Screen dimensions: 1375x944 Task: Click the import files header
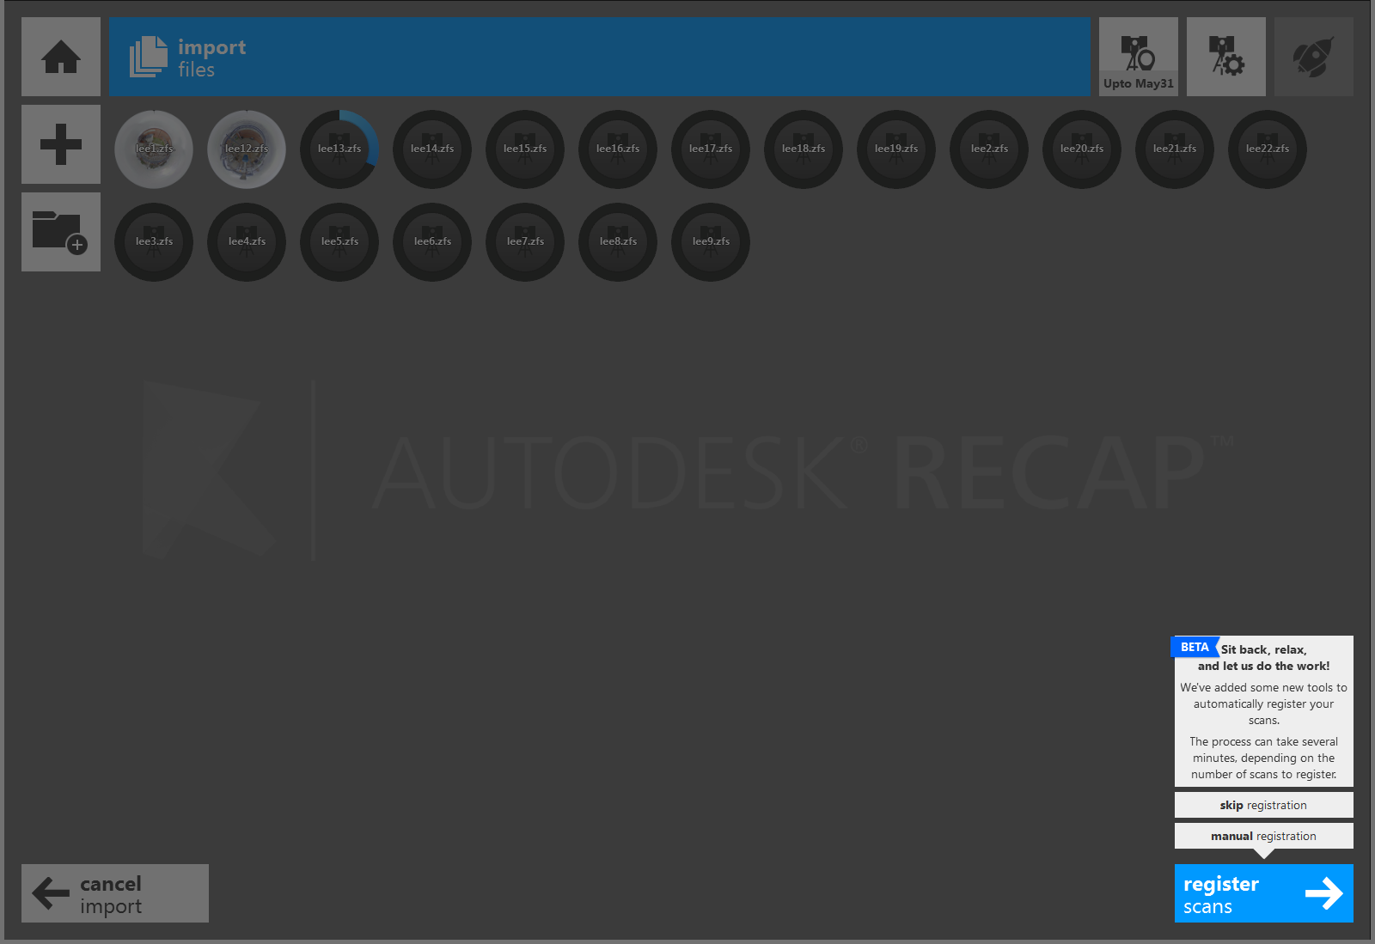coord(600,57)
